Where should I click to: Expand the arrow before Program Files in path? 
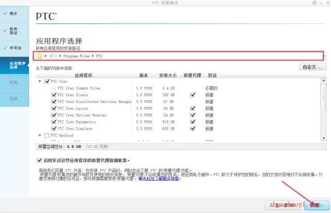click(x=60, y=56)
